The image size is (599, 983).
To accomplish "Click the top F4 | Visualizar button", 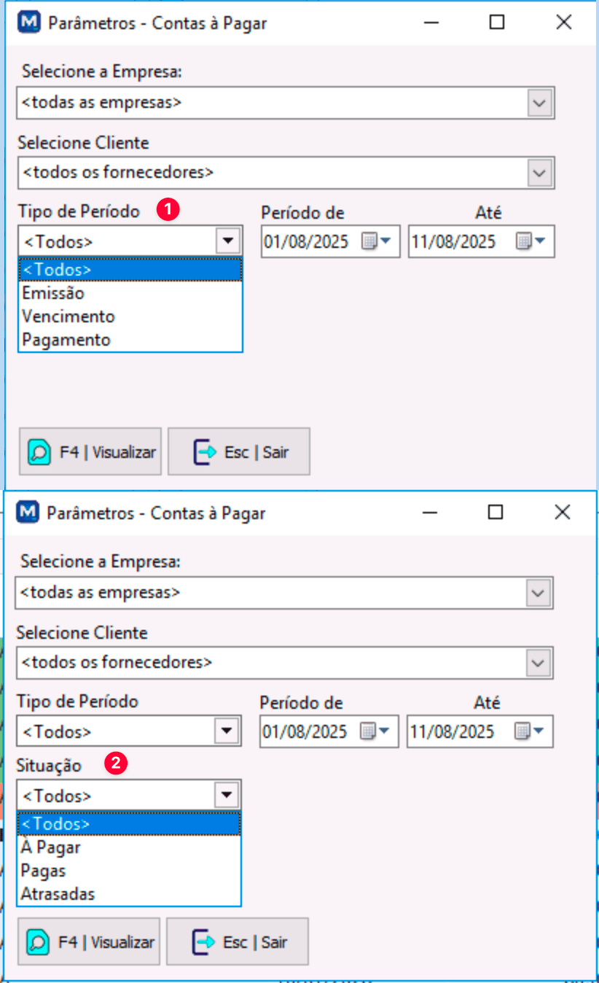I will coord(90,452).
